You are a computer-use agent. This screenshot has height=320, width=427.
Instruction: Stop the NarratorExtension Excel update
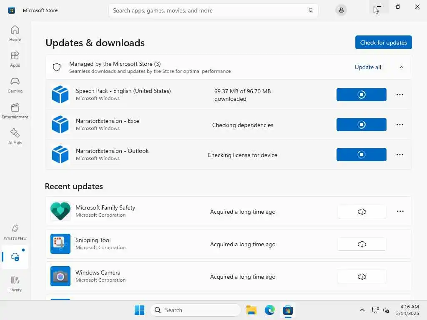point(362,124)
